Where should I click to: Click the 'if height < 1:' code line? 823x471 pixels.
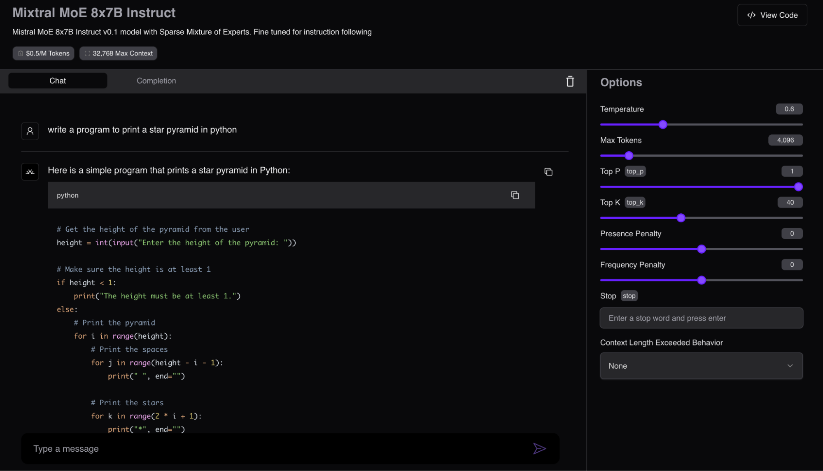coord(86,283)
